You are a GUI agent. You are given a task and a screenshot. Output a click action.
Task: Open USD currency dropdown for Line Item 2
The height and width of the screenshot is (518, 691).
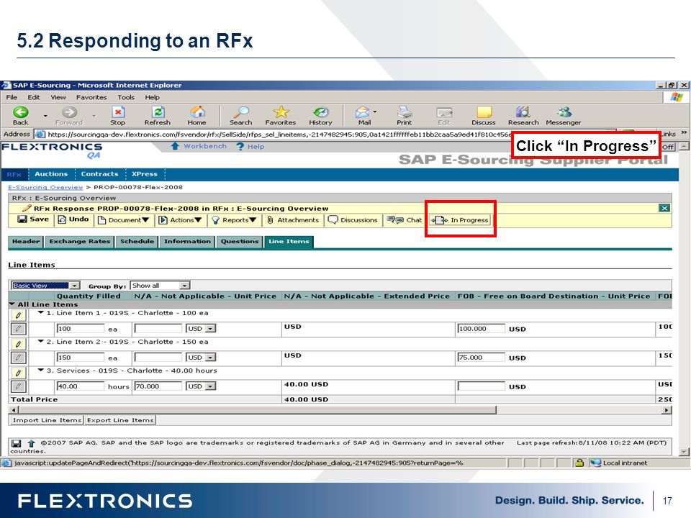click(x=201, y=358)
